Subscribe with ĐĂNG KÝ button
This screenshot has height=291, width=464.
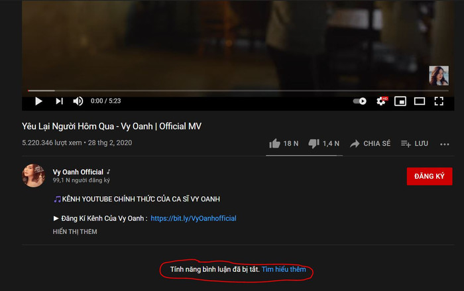429,176
